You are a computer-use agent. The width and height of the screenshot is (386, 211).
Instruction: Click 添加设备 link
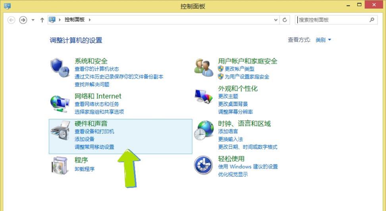click(x=85, y=139)
